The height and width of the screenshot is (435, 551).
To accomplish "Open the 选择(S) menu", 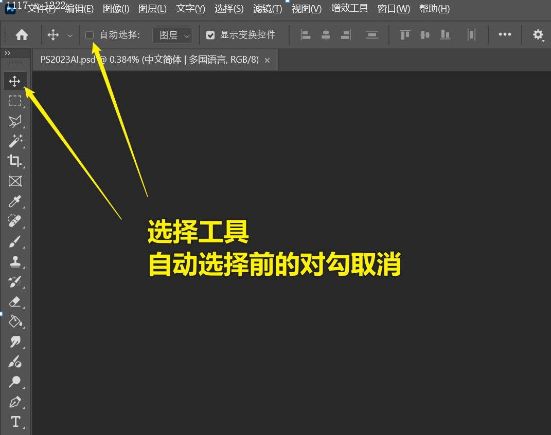I will pyautogui.click(x=229, y=8).
